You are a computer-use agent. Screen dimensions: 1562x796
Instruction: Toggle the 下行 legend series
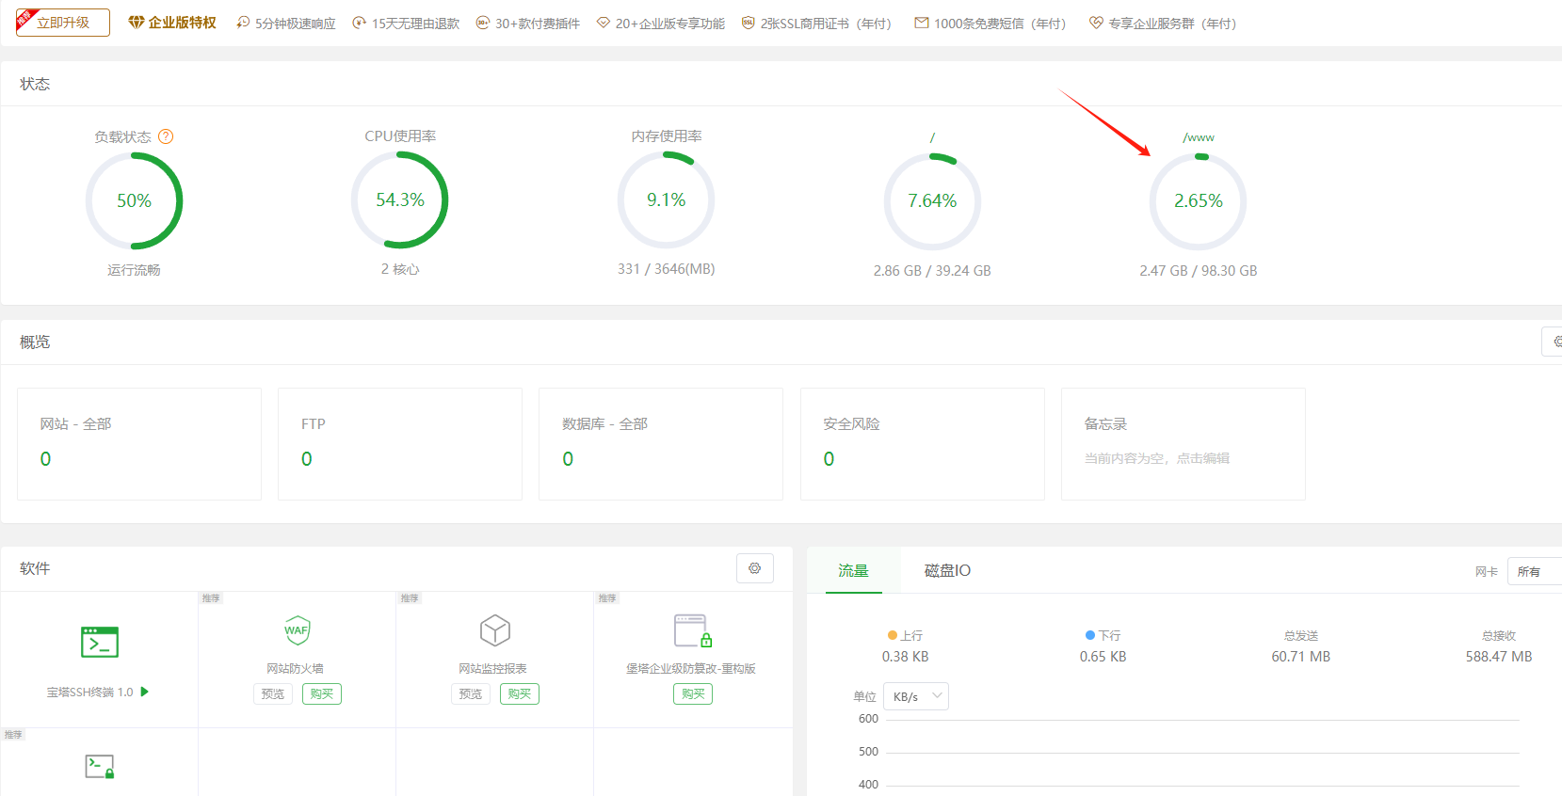point(1103,636)
